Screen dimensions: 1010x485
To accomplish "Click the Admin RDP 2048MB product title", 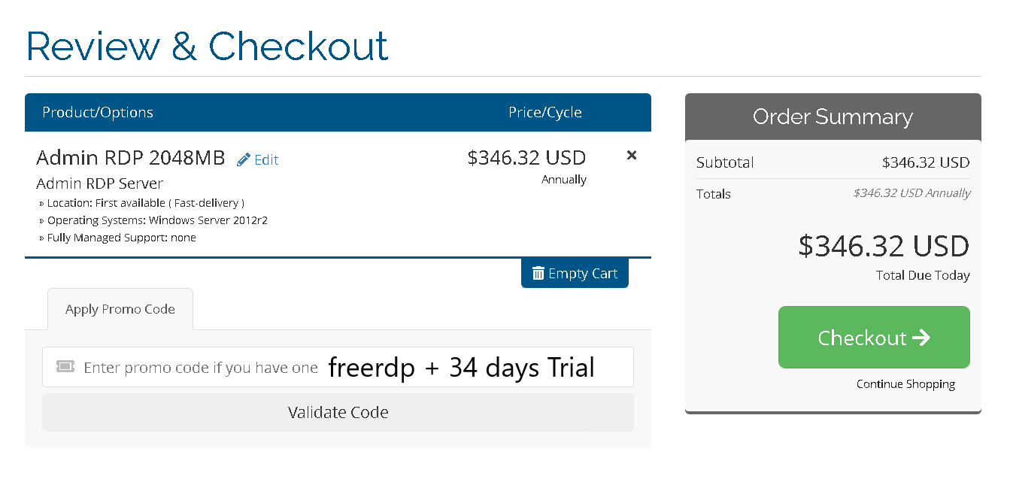I will coord(131,158).
